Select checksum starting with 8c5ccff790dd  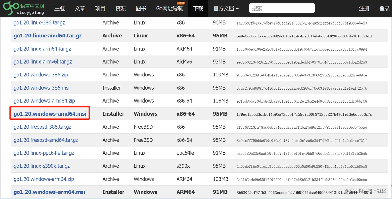pos(302,141)
